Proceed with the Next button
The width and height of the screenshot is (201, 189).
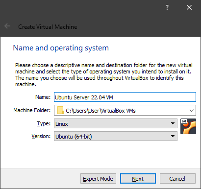[138, 179]
